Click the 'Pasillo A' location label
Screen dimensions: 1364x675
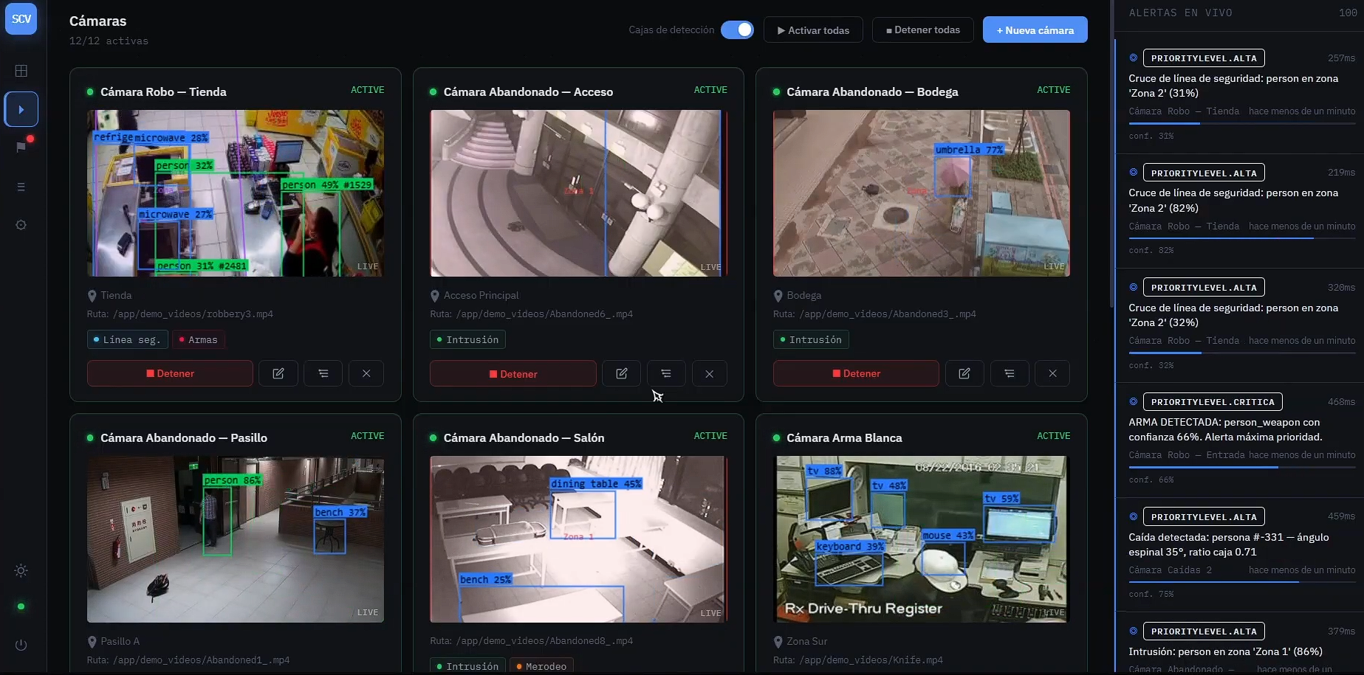[x=120, y=641]
